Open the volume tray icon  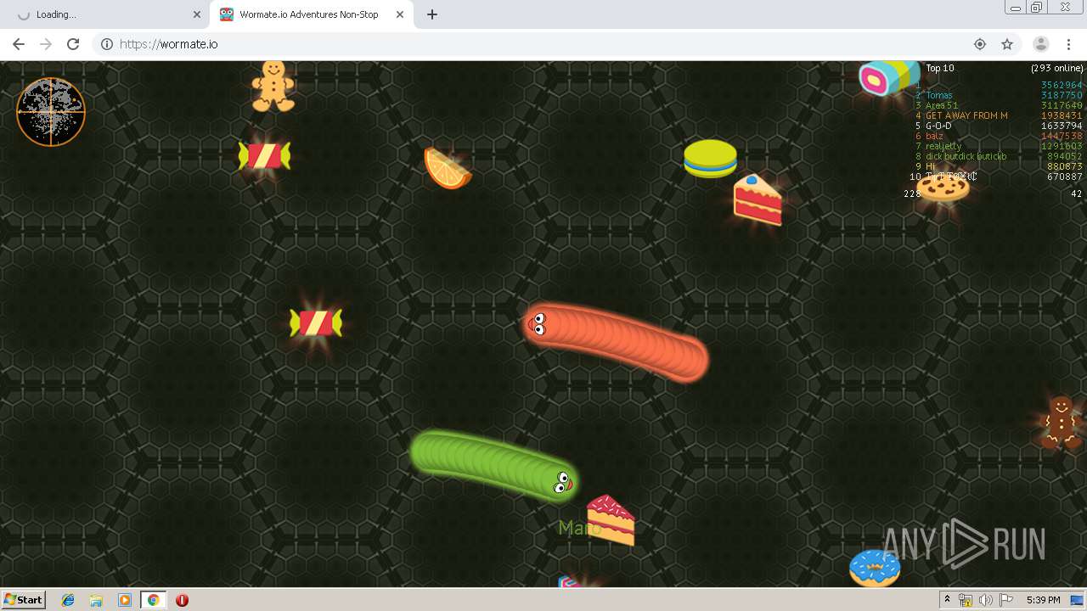pyautogui.click(x=986, y=600)
